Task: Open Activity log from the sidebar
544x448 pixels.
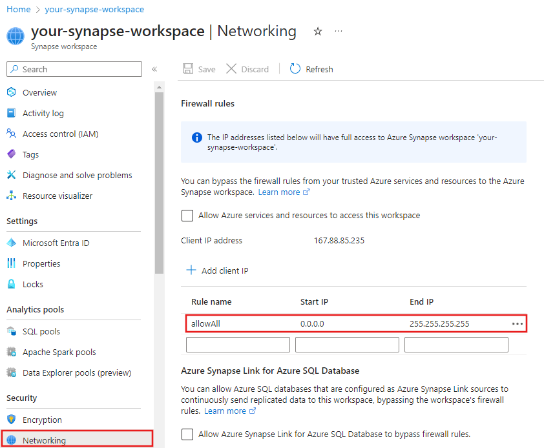Action: 12,113
